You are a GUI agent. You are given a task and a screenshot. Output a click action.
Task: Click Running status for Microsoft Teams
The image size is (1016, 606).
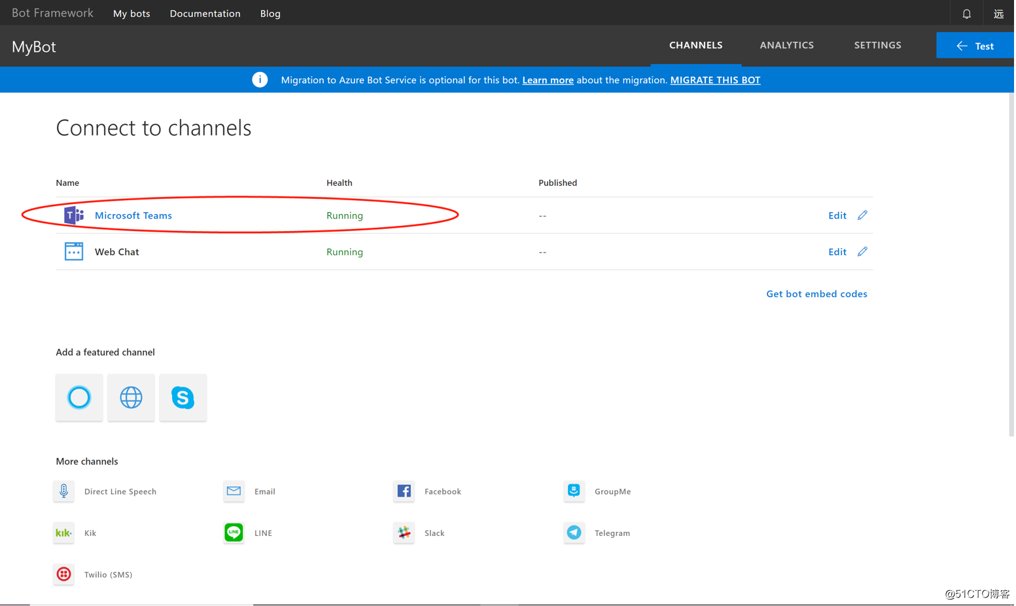coord(345,216)
